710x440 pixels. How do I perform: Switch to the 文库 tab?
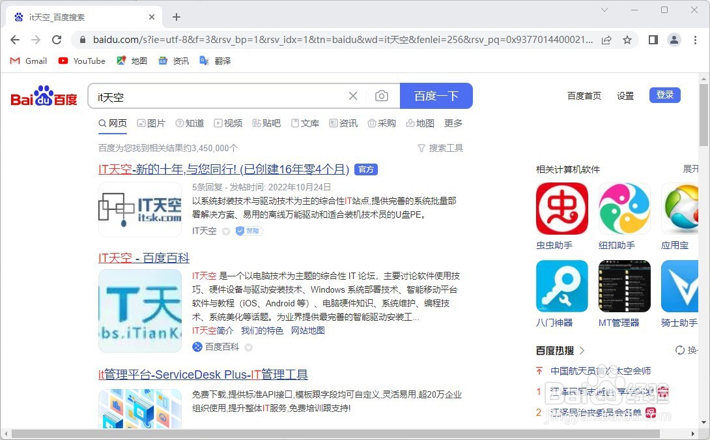point(305,123)
